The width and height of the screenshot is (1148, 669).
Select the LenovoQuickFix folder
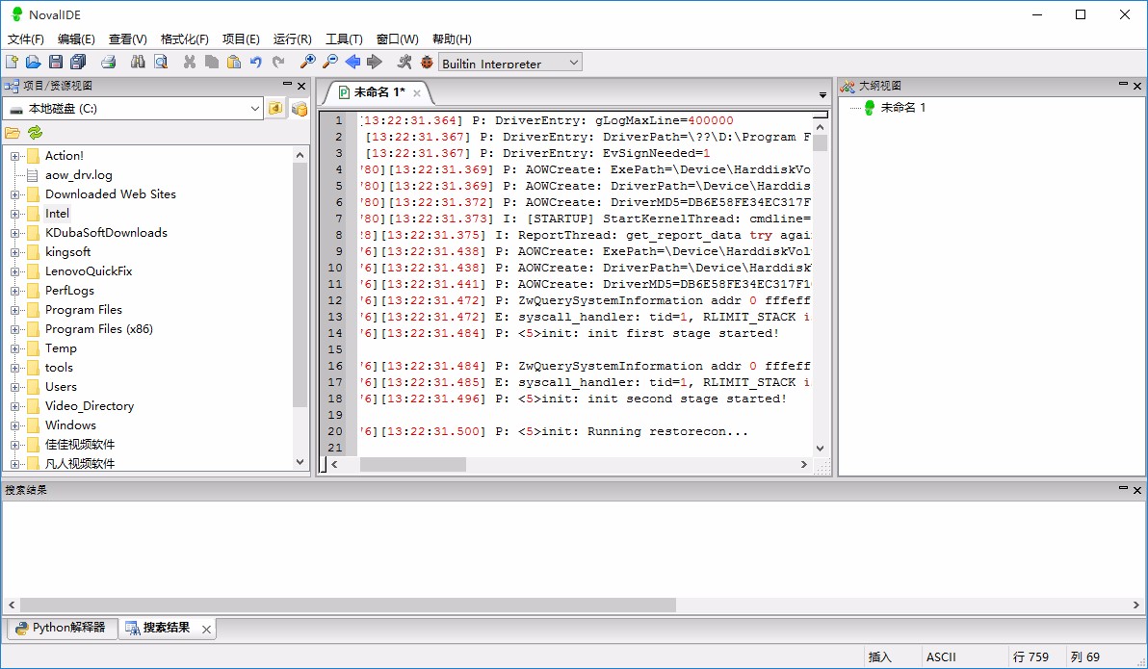coord(89,270)
